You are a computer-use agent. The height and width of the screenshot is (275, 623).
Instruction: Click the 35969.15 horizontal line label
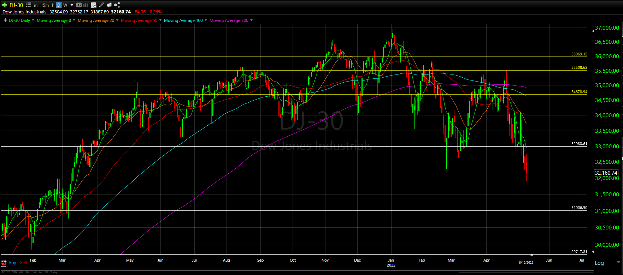click(579, 54)
